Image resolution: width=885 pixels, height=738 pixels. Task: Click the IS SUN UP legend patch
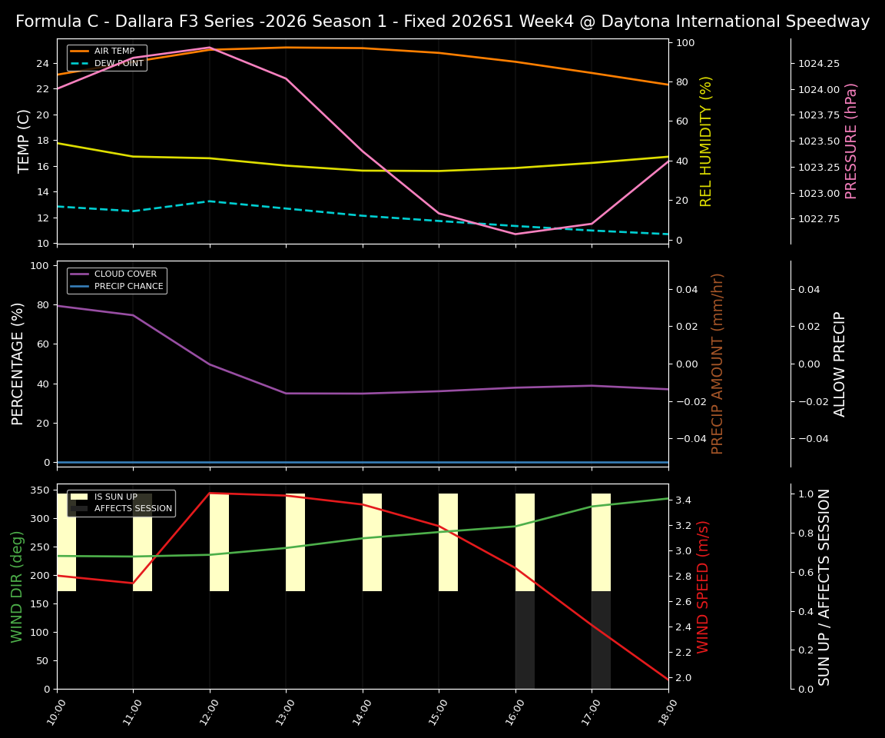click(x=78, y=497)
